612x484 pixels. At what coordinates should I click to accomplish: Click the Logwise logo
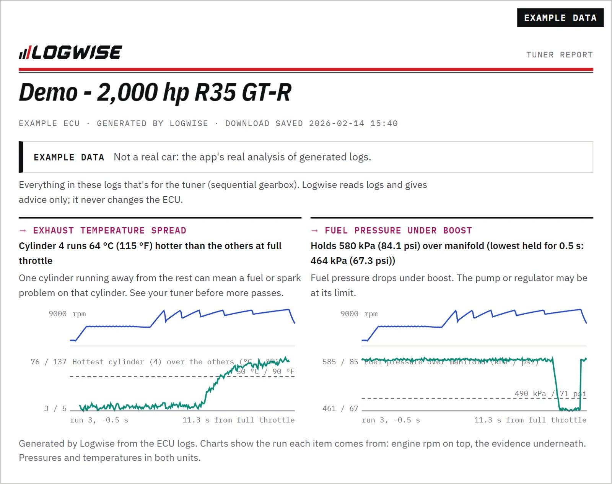click(x=71, y=52)
